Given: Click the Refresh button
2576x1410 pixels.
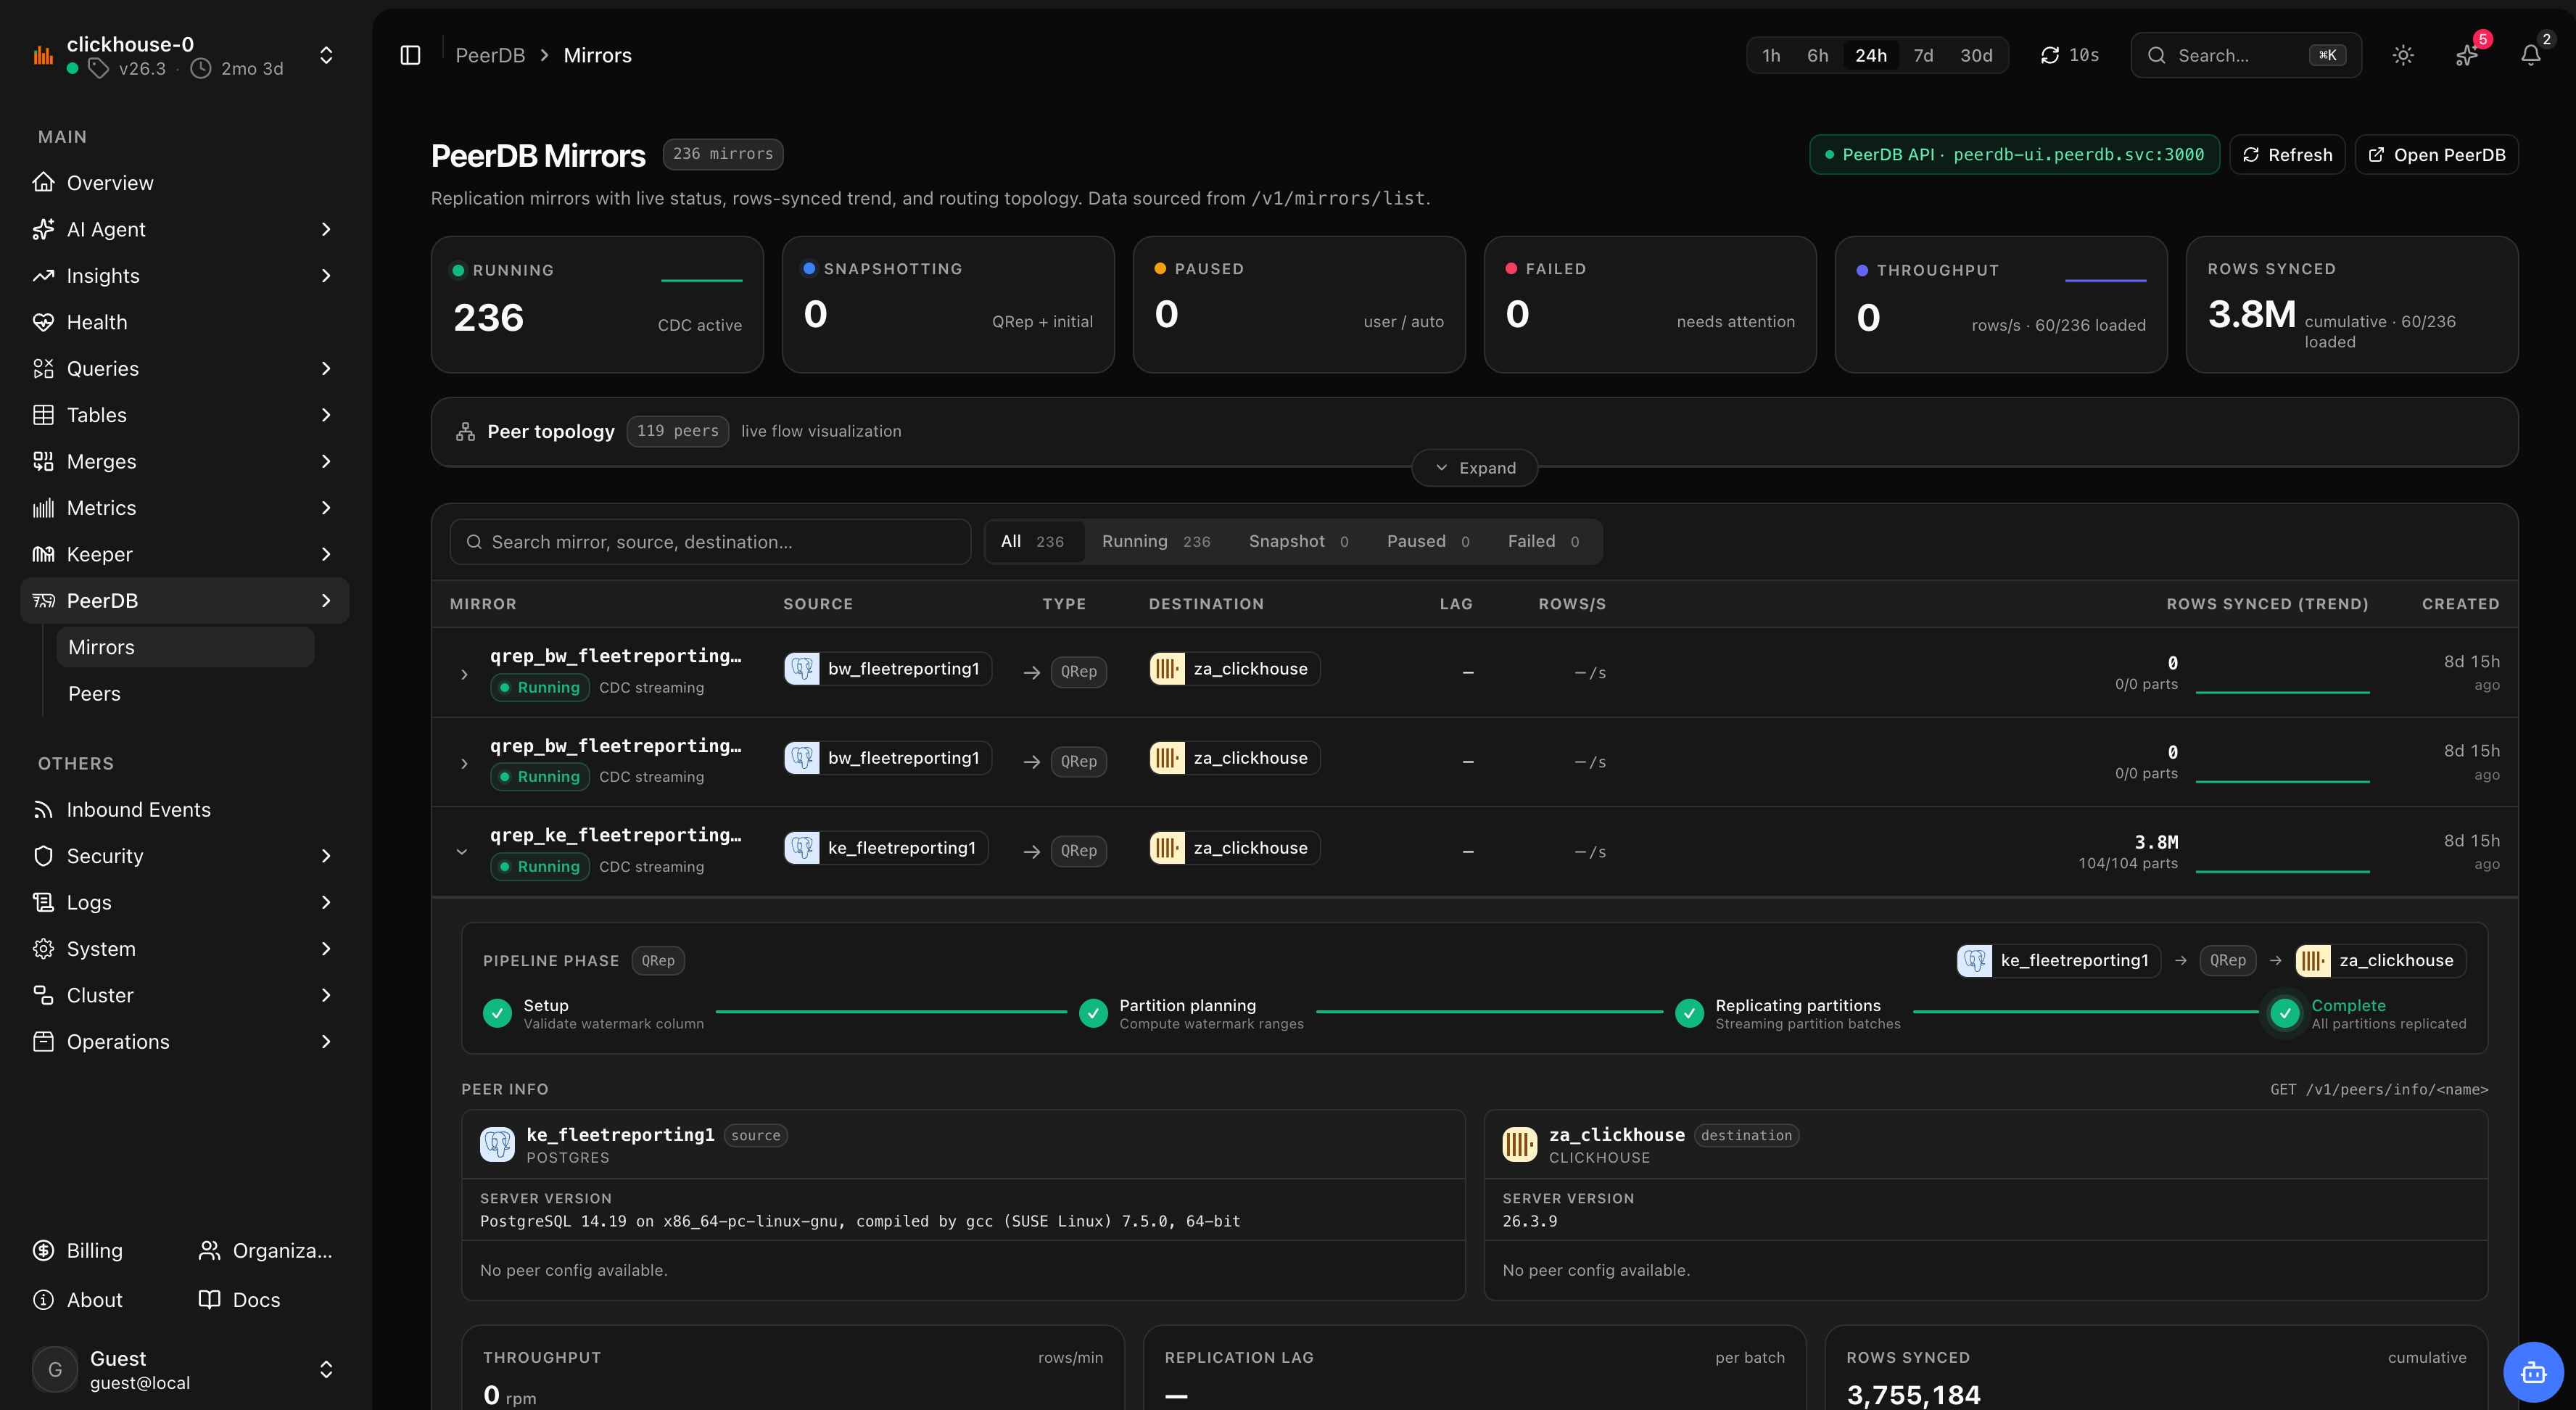Looking at the screenshot, I should tap(2287, 155).
